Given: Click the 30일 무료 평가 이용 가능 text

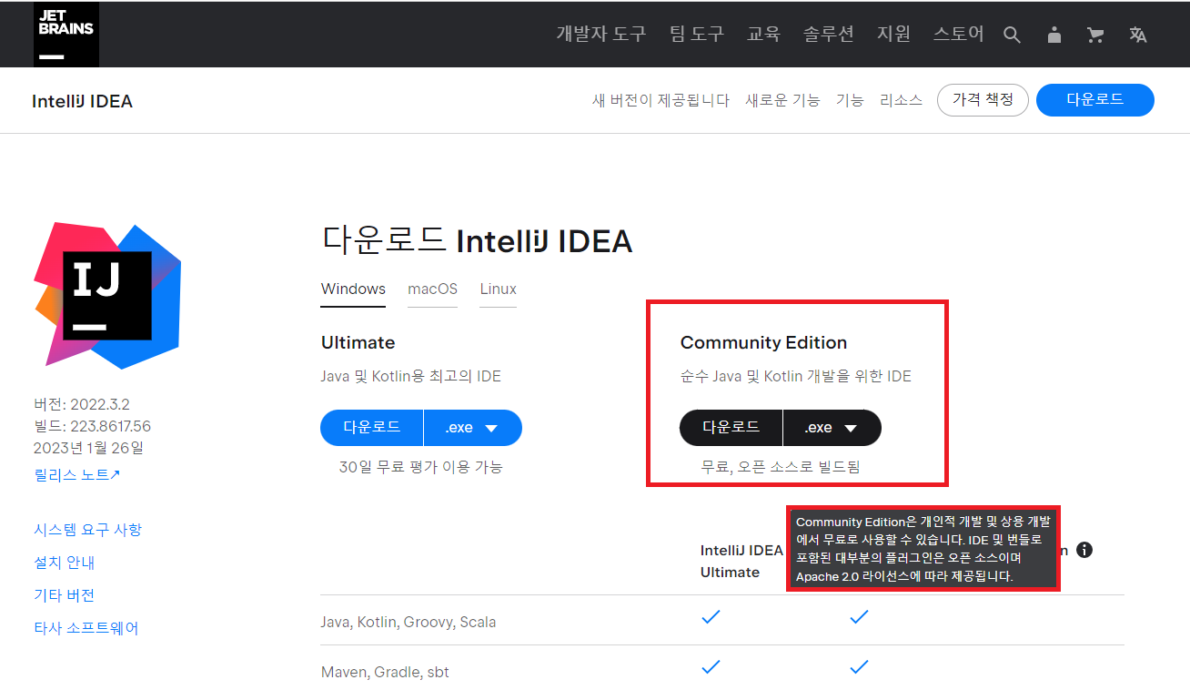Looking at the screenshot, I should [x=421, y=467].
